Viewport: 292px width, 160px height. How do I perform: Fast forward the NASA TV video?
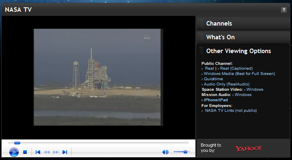click(x=56, y=152)
